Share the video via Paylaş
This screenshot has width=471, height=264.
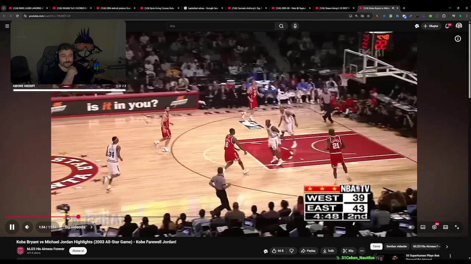click(x=308, y=251)
